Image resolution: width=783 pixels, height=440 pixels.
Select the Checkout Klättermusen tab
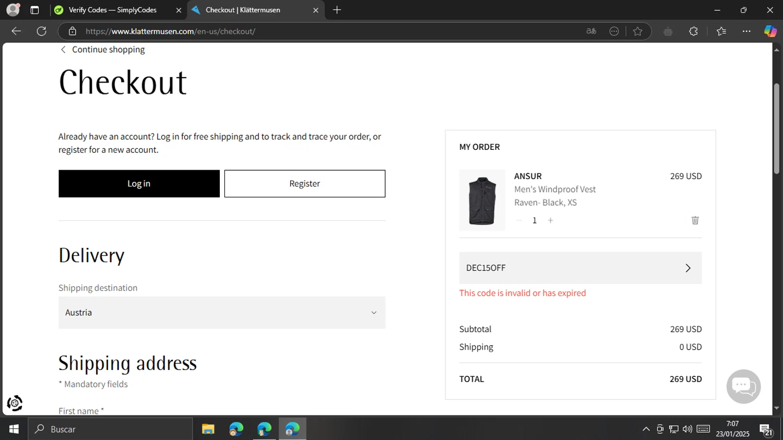pos(256,10)
